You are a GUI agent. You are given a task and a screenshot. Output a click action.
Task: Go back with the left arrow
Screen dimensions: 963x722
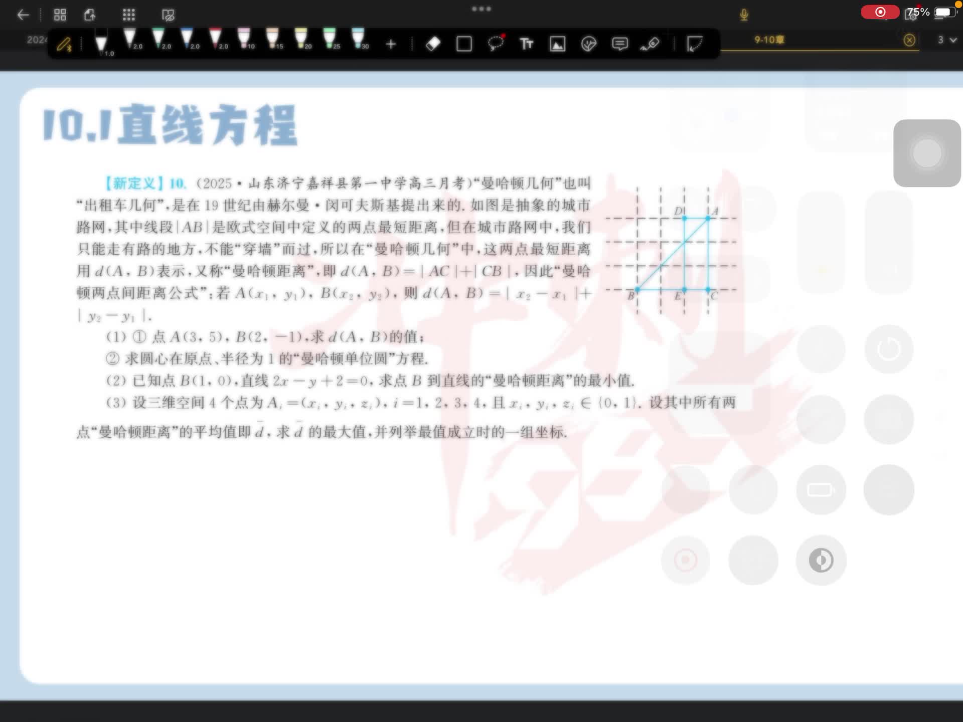(x=23, y=15)
